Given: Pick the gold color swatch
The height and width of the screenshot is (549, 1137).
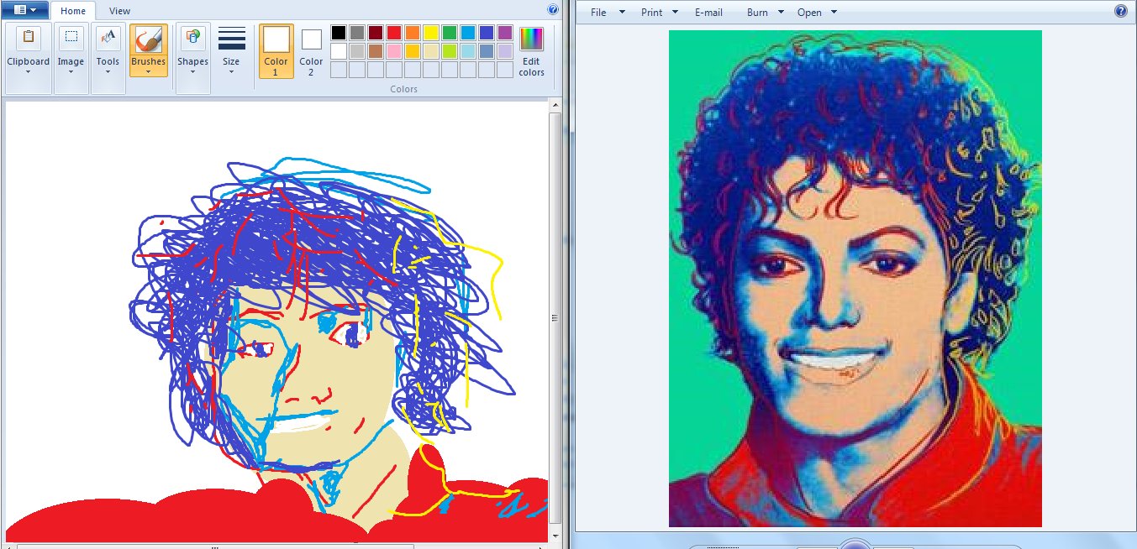Looking at the screenshot, I should [412, 51].
